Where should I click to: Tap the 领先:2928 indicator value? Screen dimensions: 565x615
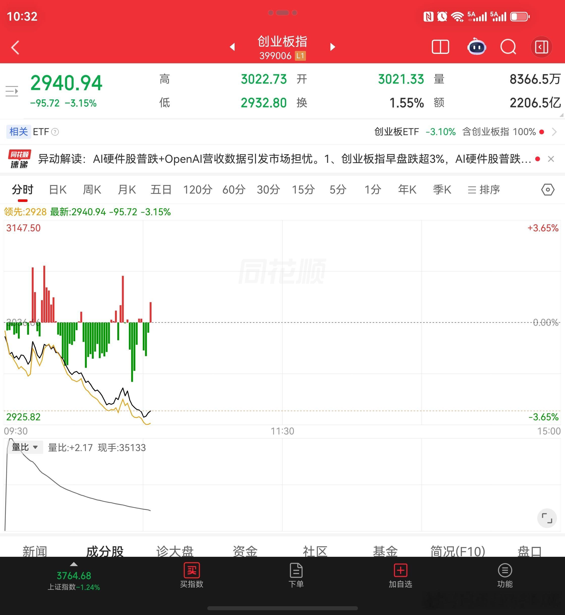point(25,212)
